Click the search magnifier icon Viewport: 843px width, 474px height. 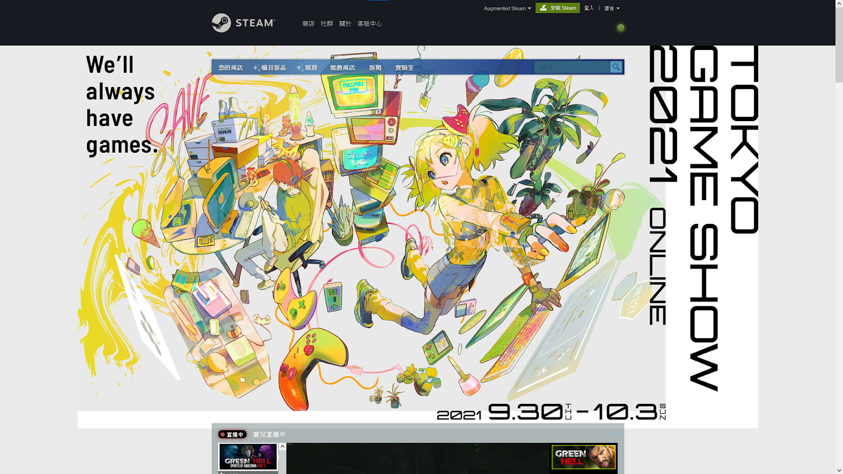(x=616, y=67)
